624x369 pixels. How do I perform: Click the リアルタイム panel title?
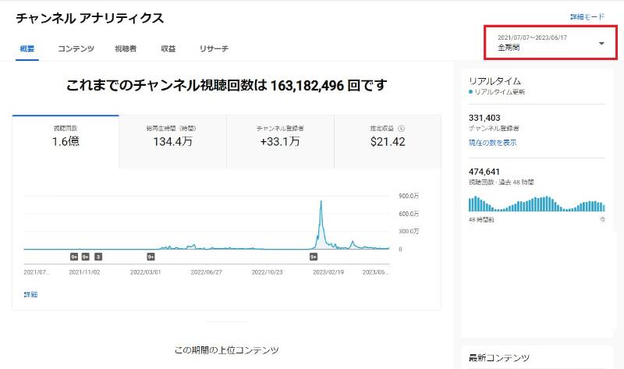(x=495, y=81)
